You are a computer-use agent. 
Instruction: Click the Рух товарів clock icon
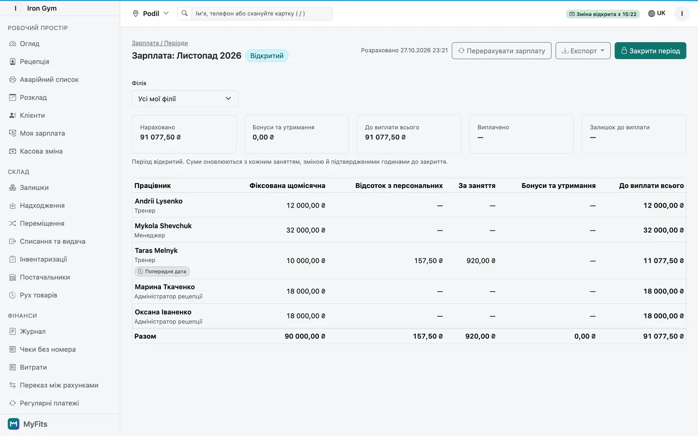tap(13, 295)
